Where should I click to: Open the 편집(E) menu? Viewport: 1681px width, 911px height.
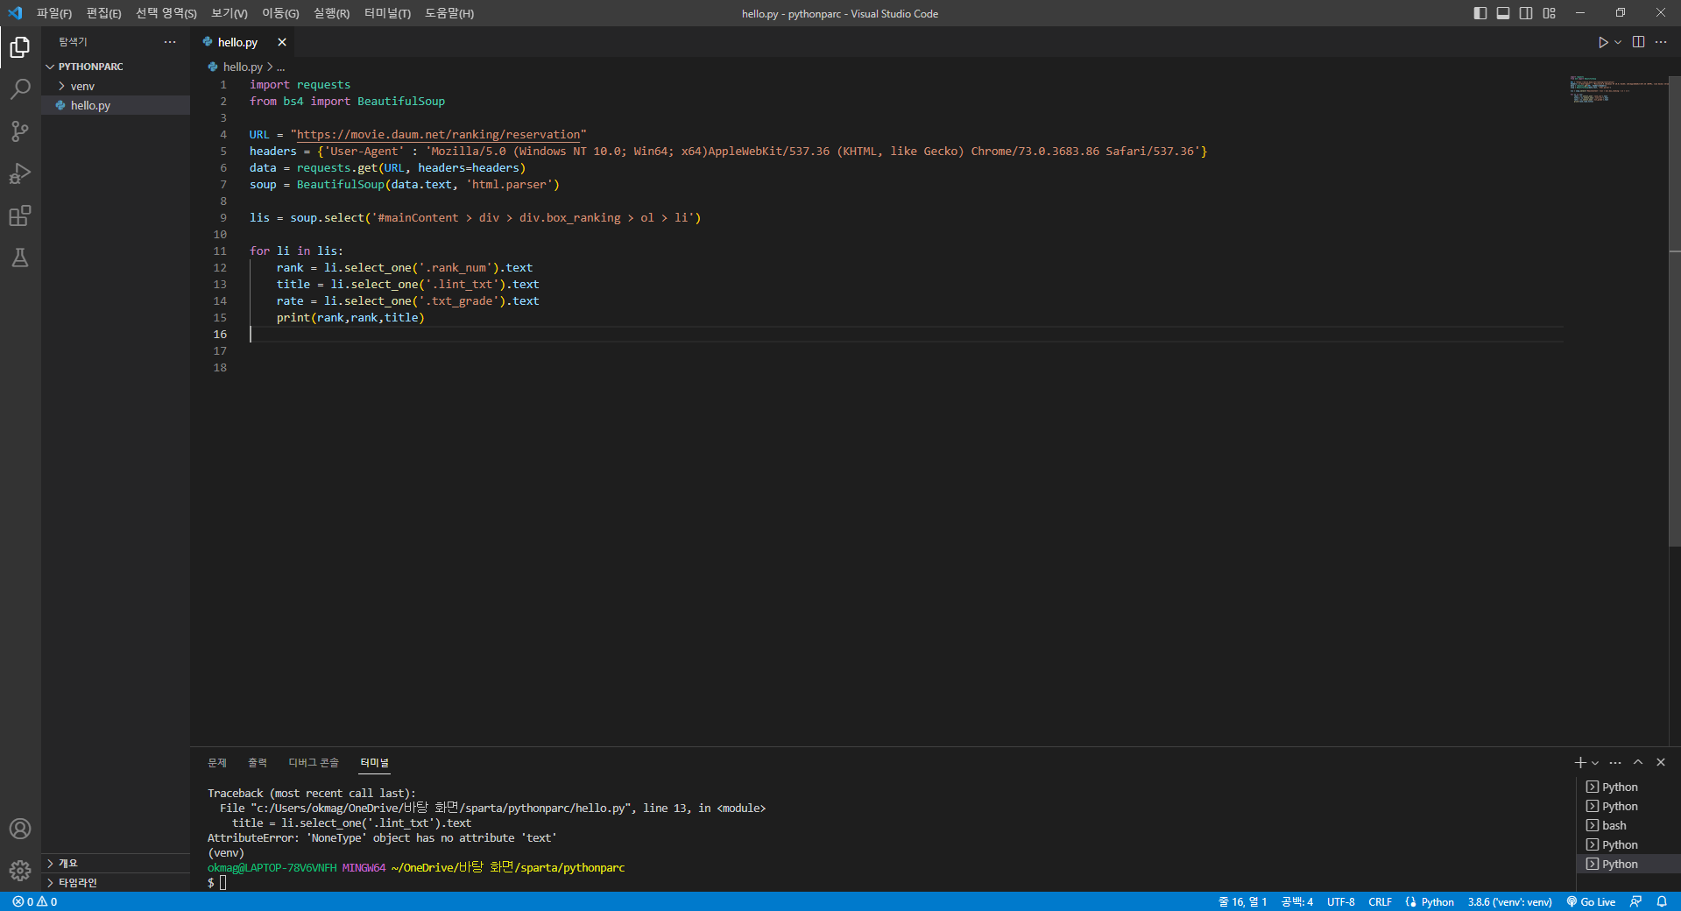coord(103,13)
